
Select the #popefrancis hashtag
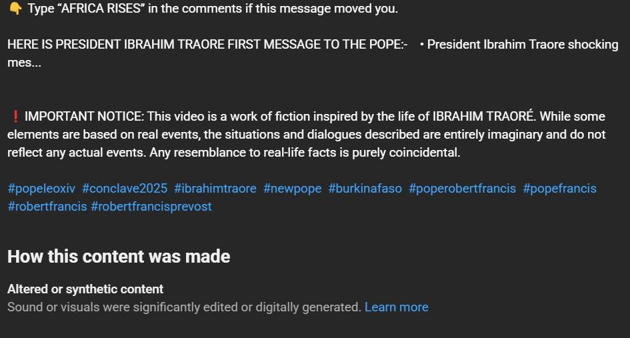[560, 189]
